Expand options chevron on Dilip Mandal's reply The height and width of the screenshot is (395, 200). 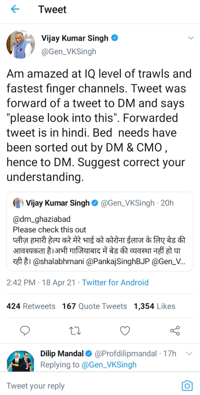(190, 354)
